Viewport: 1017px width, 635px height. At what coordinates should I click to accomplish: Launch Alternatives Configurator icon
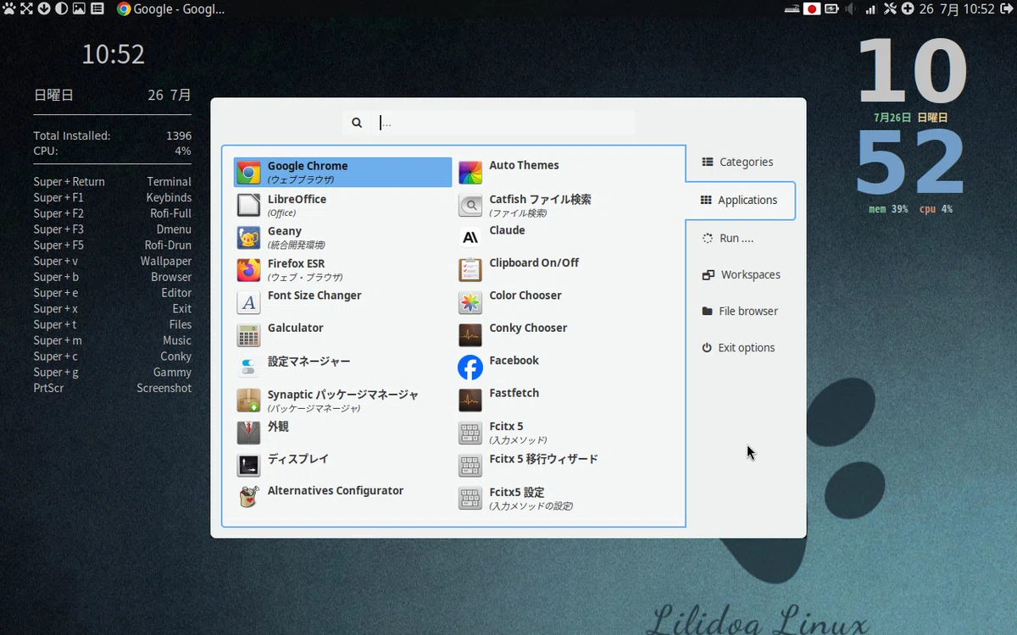pyautogui.click(x=248, y=497)
